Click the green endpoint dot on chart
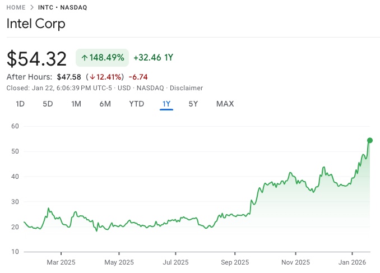380x273 pixels. tap(369, 140)
